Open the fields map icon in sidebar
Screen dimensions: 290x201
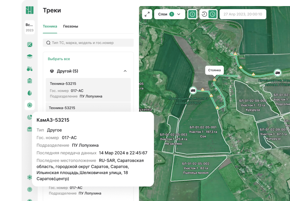[30, 45]
